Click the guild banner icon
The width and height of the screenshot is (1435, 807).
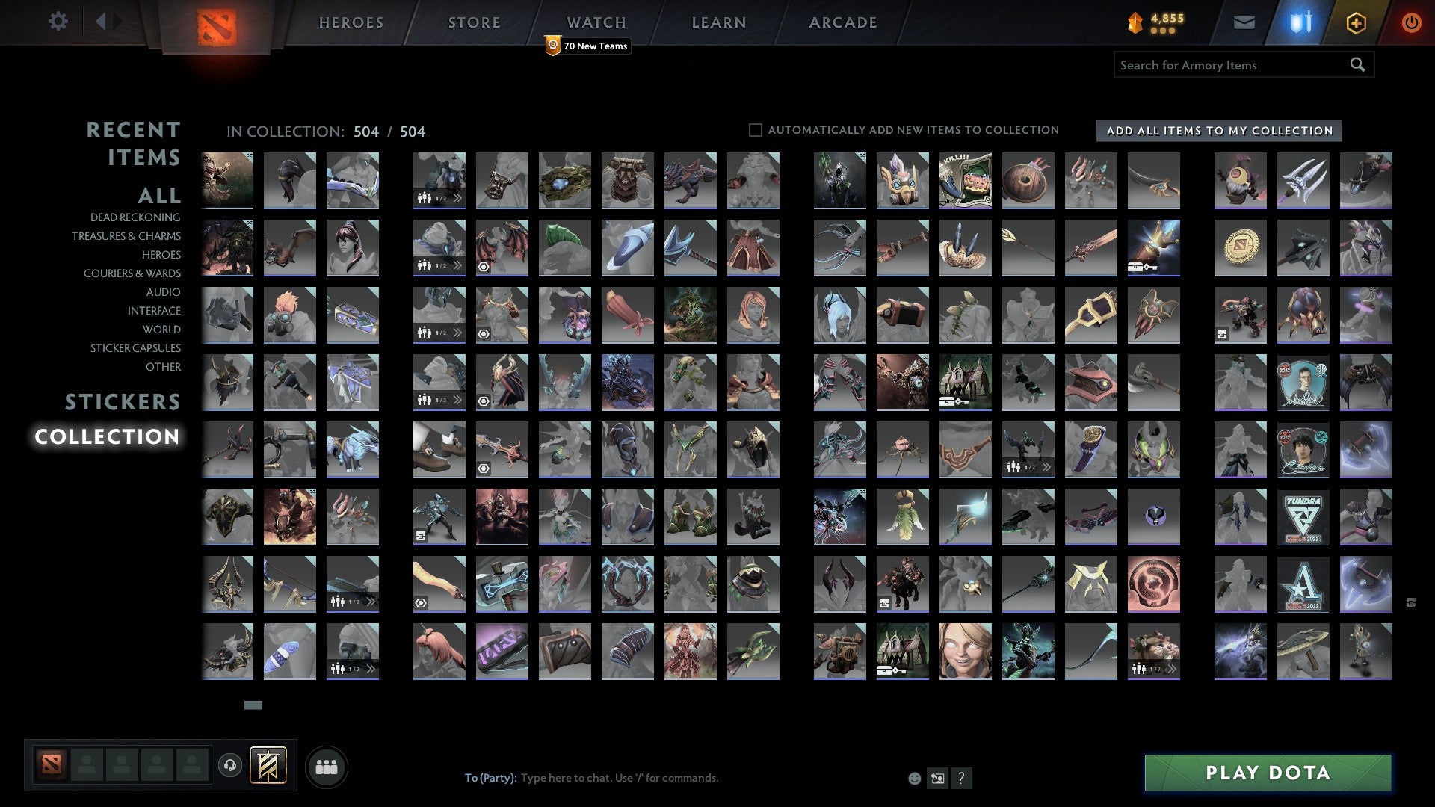(268, 765)
